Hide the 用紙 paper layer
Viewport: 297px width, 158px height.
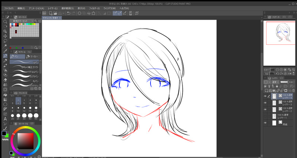coord(265,123)
